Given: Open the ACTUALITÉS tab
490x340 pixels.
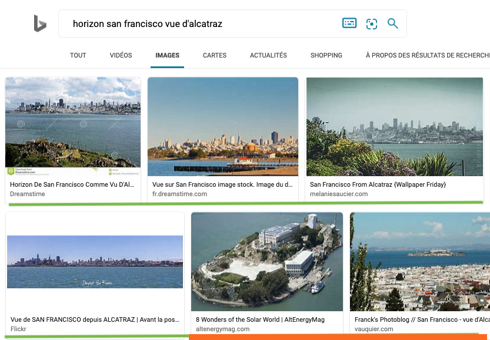Looking at the screenshot, I should pos(268,55).
